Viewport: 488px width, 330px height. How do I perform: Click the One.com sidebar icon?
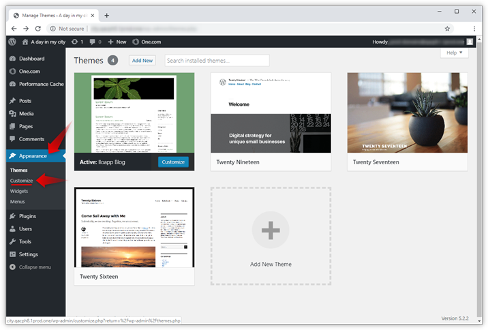[12, 72]
